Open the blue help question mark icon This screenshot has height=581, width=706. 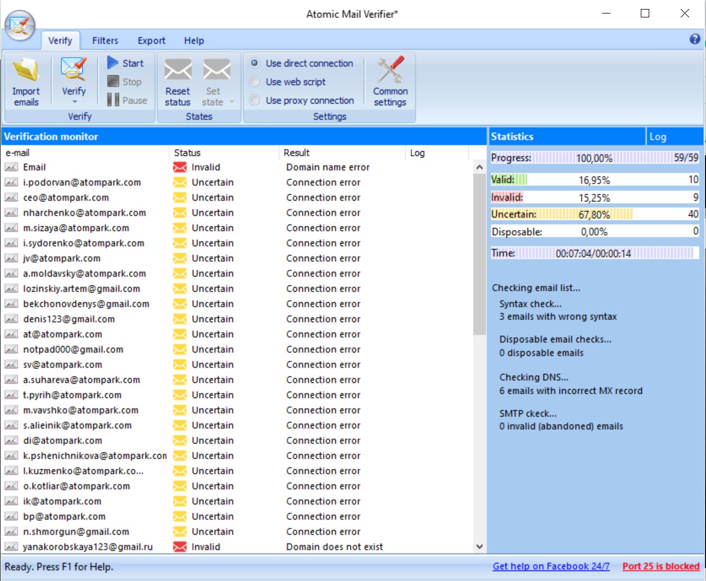(x=695, y=39)
